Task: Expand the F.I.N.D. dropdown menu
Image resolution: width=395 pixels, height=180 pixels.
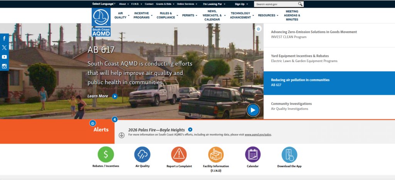Action: click(x=137, y=4)
